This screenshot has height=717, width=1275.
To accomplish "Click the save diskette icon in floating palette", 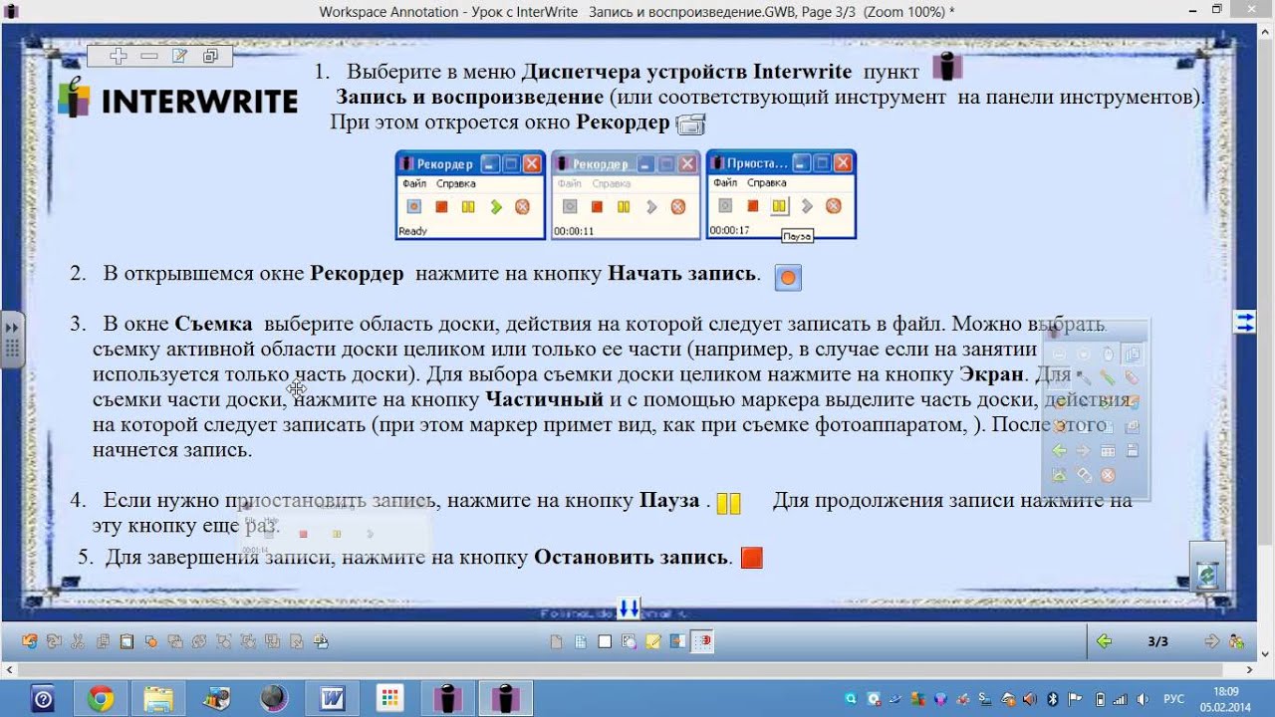I will click(x=1133, y=450).
